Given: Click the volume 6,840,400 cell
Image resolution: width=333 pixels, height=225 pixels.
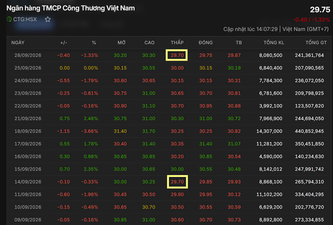Looking at the screenshot, I should point(271,68).
